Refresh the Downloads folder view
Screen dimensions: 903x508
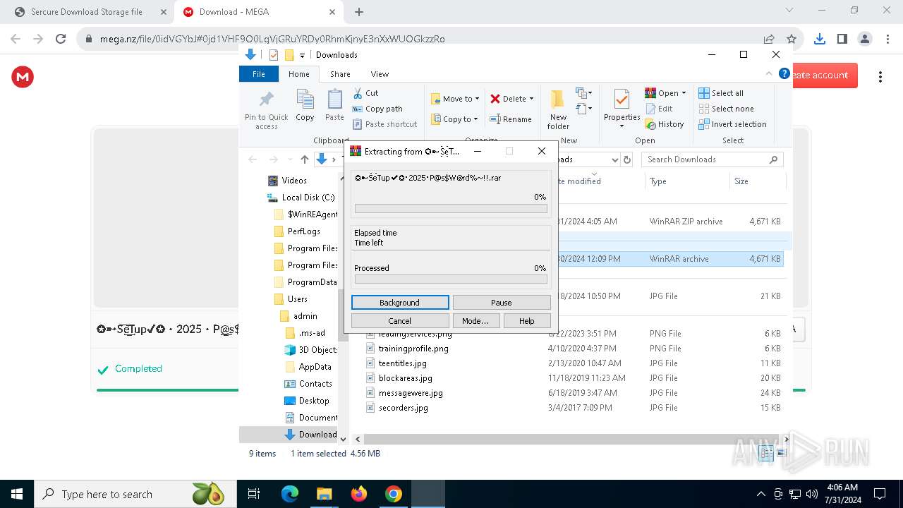(626, 159)
